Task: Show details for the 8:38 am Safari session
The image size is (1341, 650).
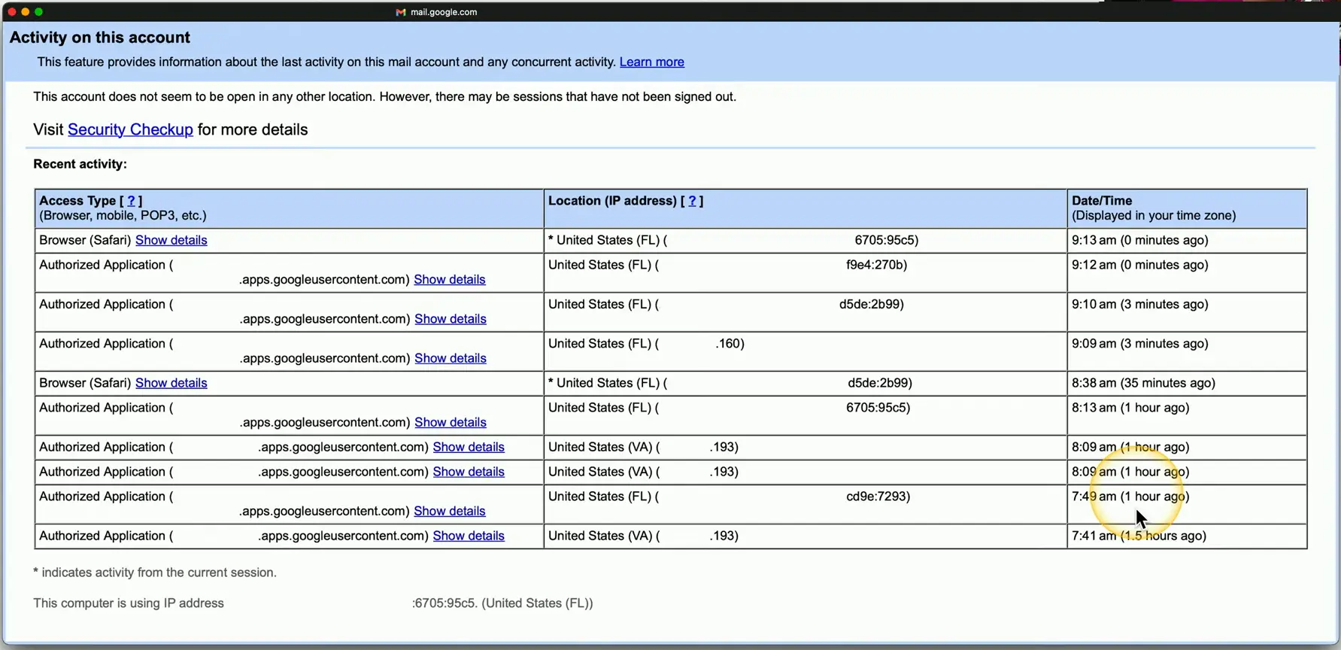Action: 171,383
